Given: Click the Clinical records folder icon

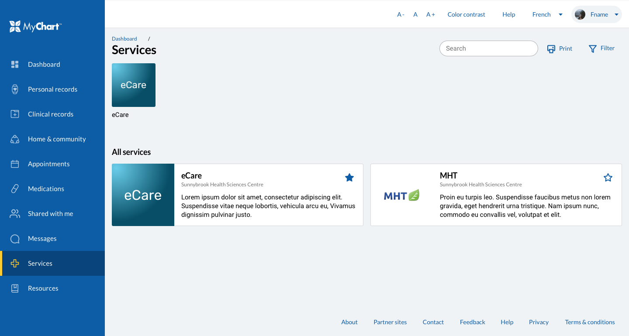Looking at the screenshot, I should coord(15,114).
